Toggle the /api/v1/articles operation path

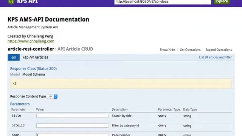36,57
